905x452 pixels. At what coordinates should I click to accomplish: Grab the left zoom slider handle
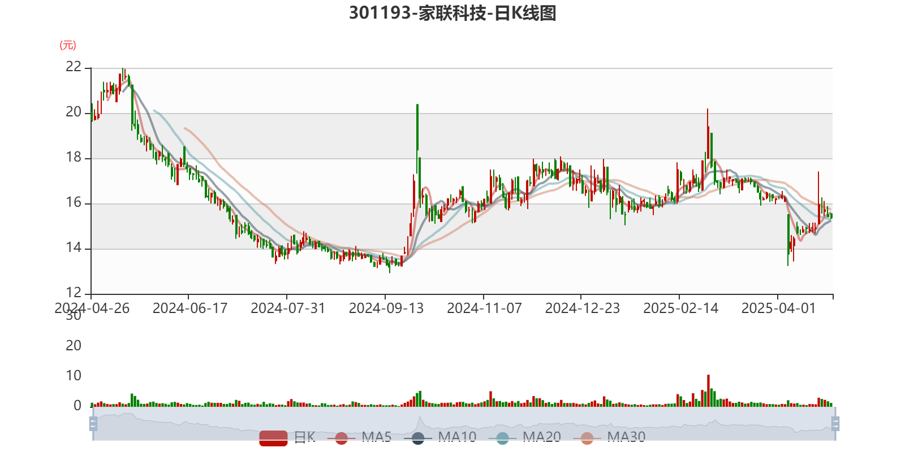click(x=93, y=424)
